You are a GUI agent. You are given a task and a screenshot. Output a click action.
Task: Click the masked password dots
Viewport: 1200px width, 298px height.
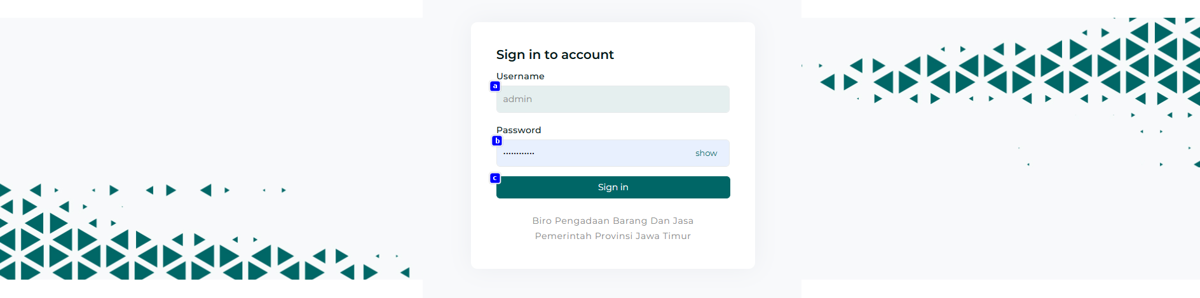tap(519, 153)
